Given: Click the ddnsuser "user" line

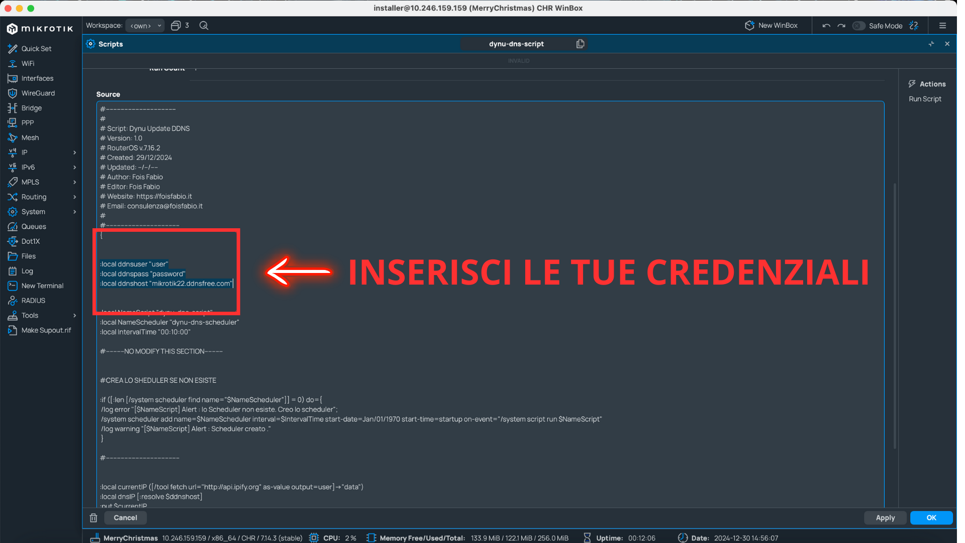Looking at the screenshot, I should pos(134,264).
